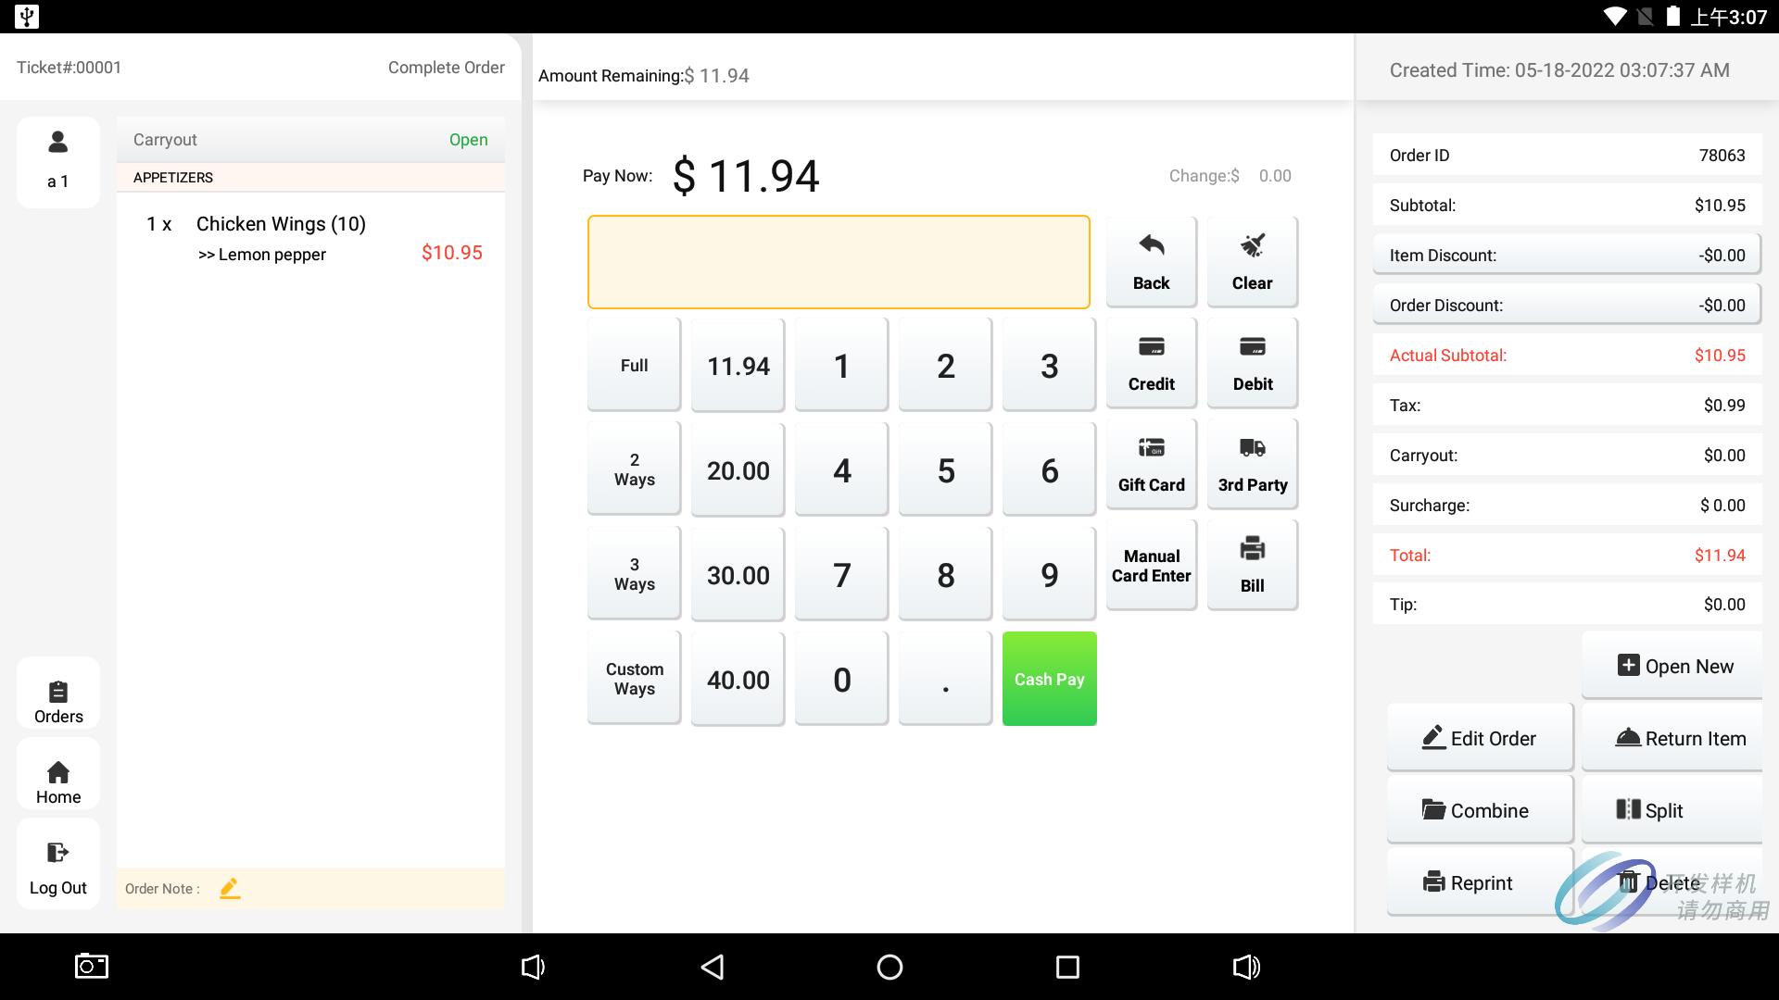Reprint the receipt

pyautogui.click(x=1480, y=882)
